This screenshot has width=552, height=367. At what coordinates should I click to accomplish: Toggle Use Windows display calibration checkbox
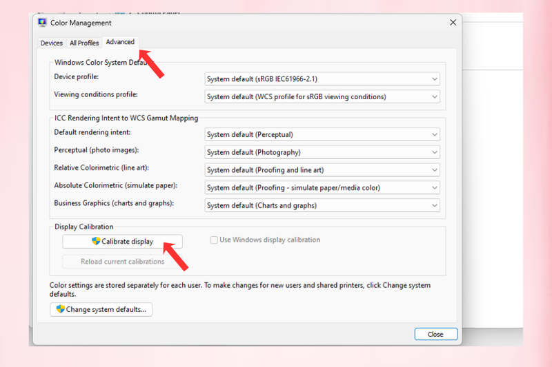pyautogui.click(x=214, y=240)
